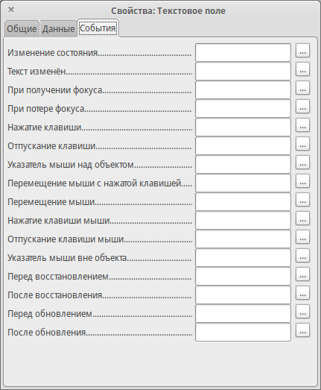Open macro picker for Изменение состояния
This screenshot has width=321, height=390.
pos(302,51)
